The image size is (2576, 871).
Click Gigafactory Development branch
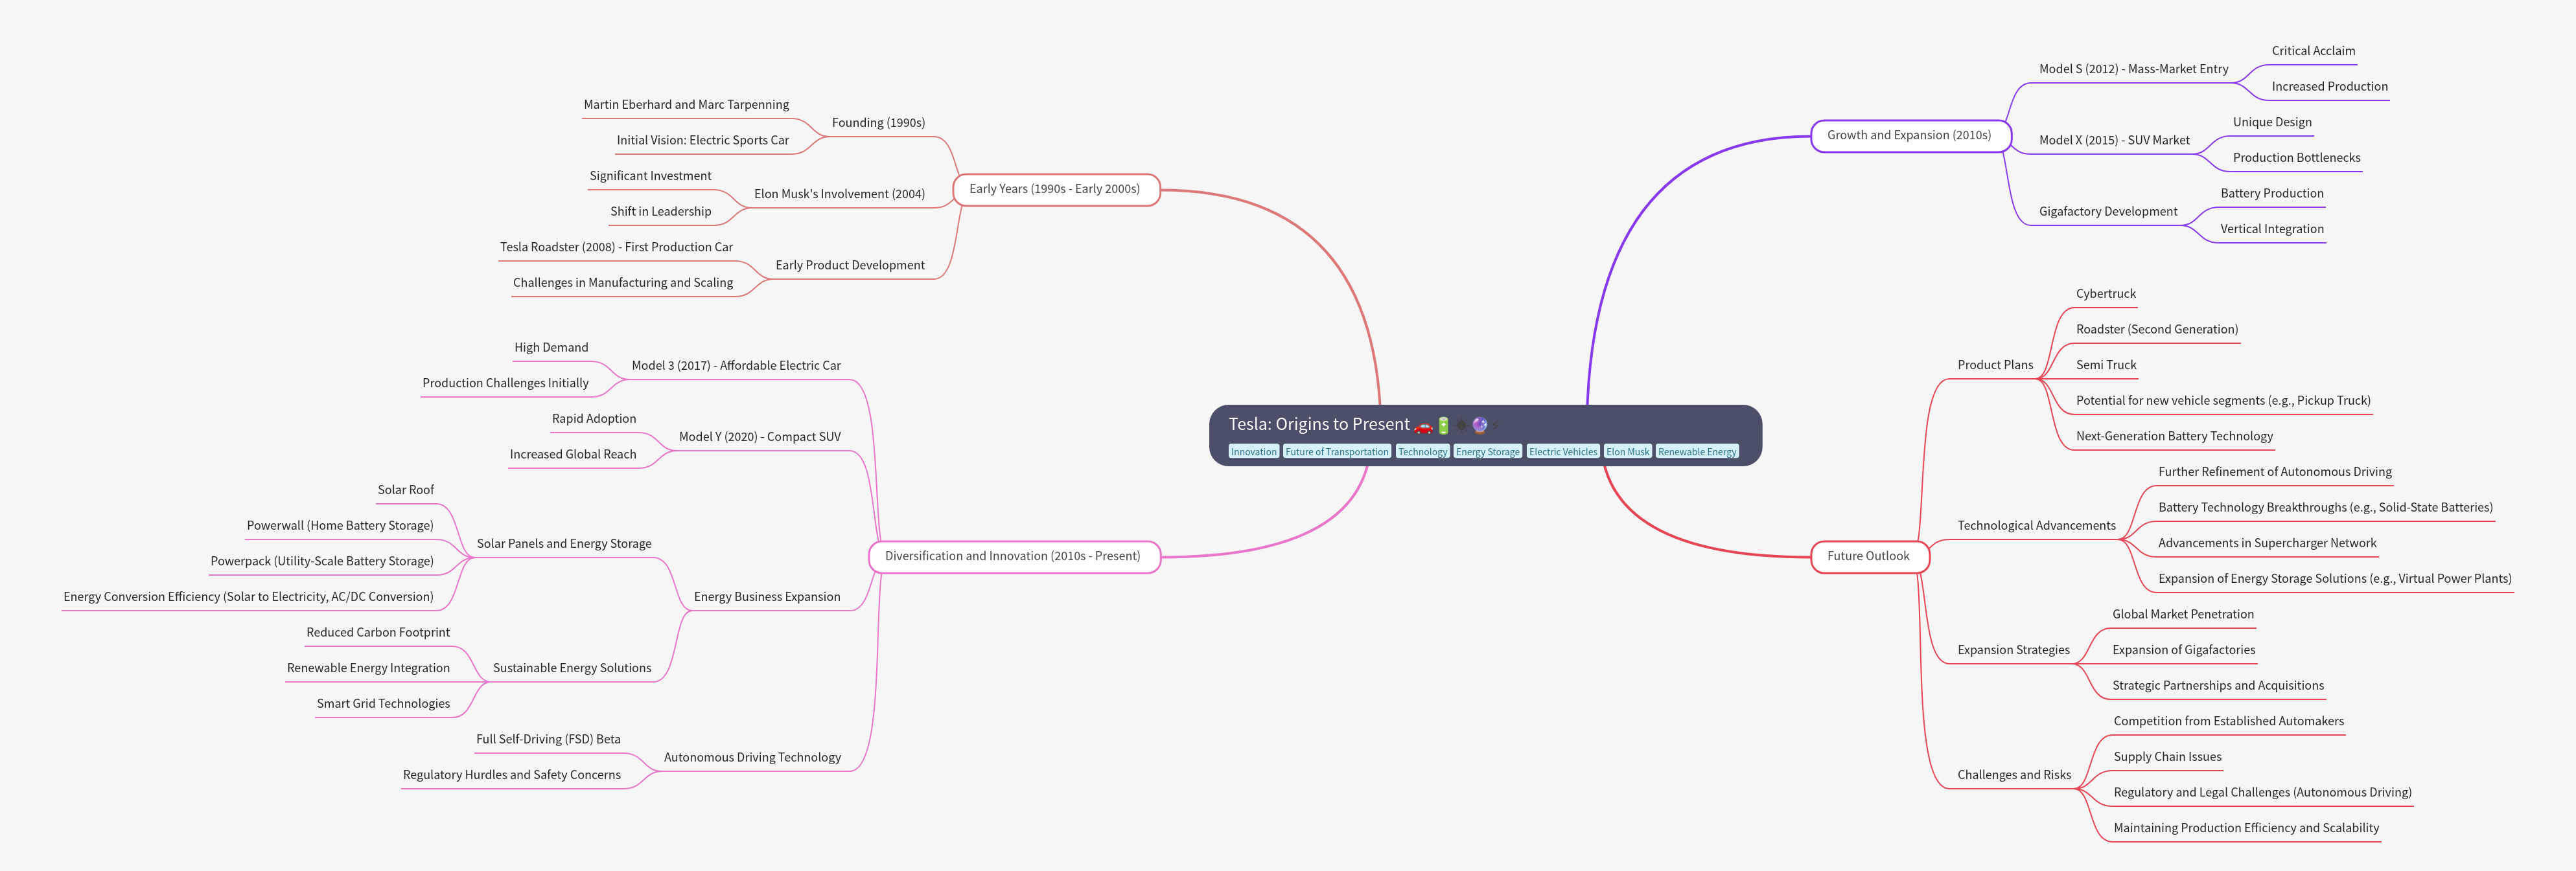coord(2108,212)
